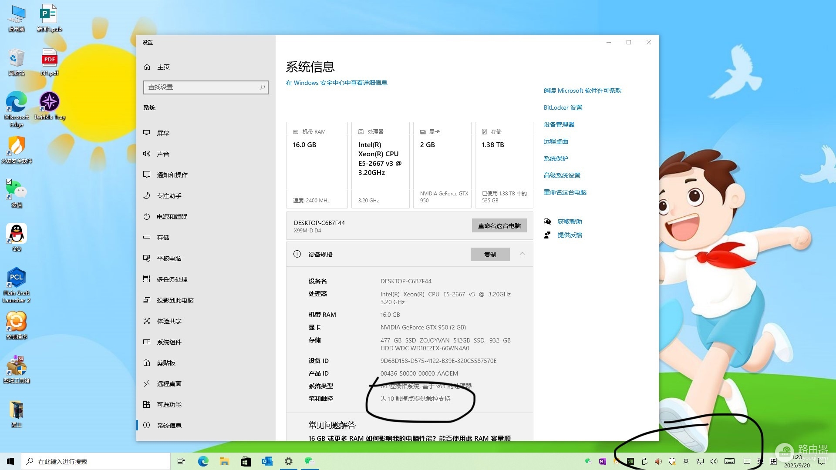
Task: Click the 多任务处理 sidebar icon
Action: click(147, 279)
